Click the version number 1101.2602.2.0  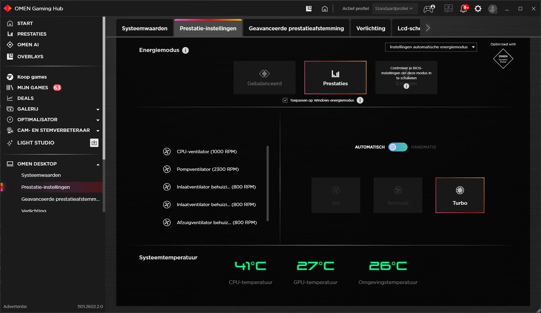(90, 306)
